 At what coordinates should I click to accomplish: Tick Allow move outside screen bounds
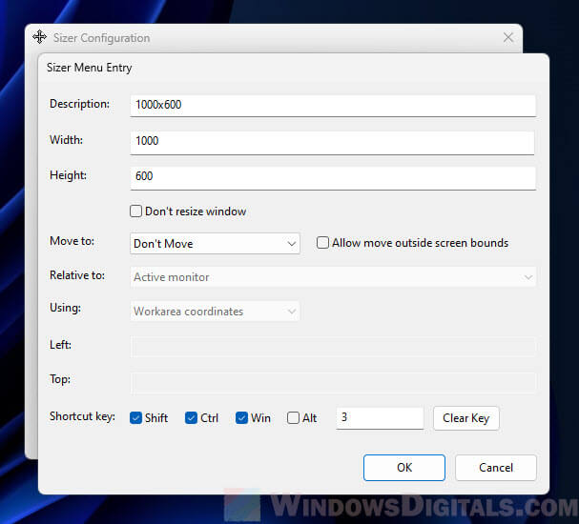323,243
